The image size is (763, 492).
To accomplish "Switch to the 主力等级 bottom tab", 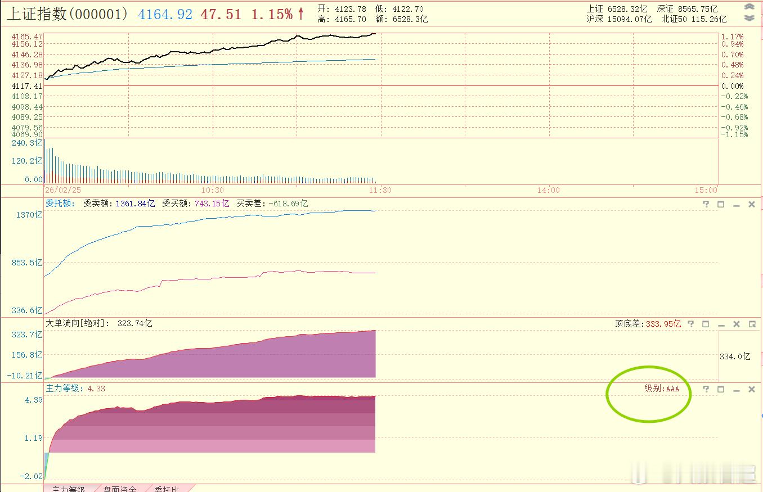I will 68,488.
